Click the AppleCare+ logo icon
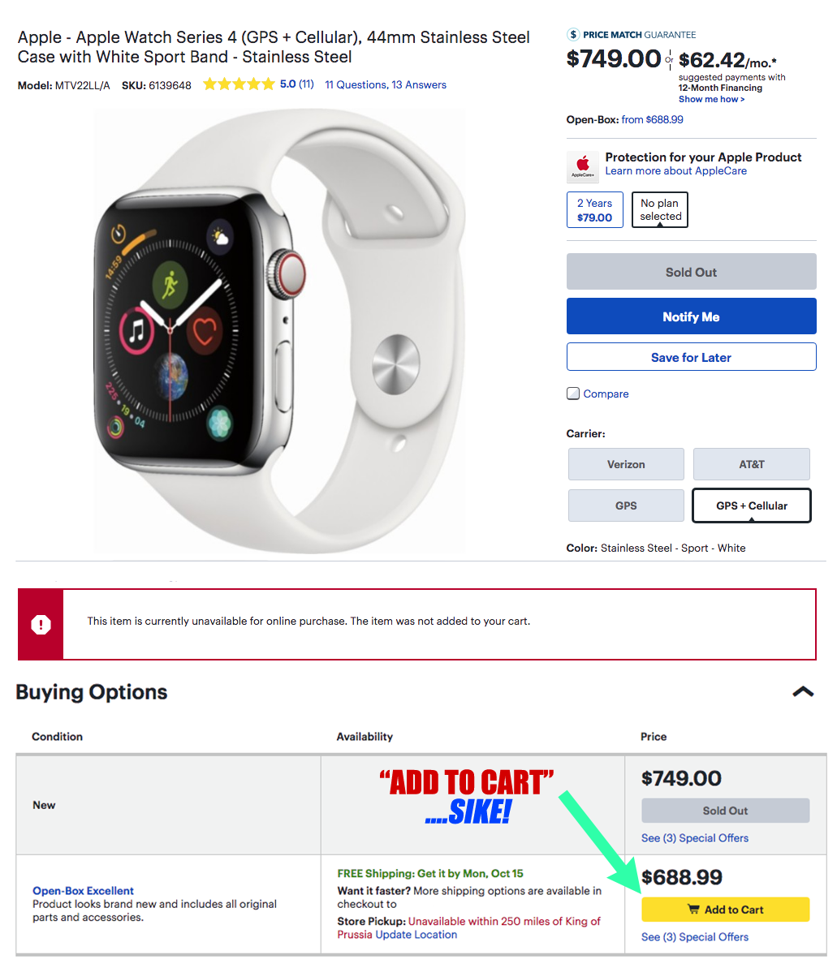The height and width of the screenshot is (968, 837). pos(583,166)
